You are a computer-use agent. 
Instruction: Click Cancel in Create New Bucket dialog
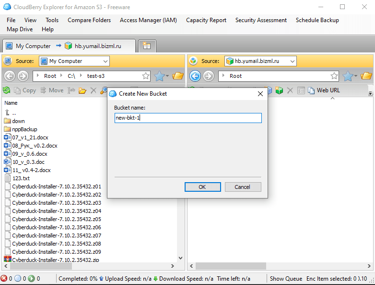243,187
